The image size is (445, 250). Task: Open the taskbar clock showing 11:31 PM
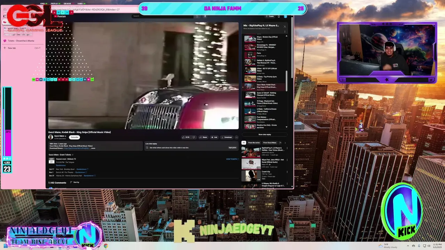[x=437, y=246]
